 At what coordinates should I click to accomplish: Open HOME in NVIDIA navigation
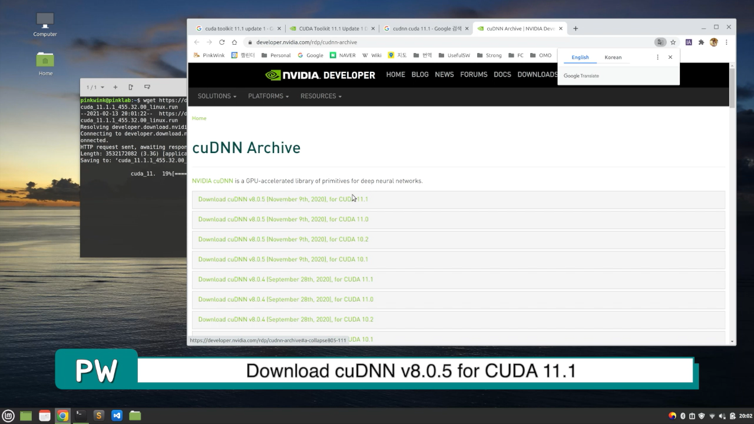click(396, 75)
